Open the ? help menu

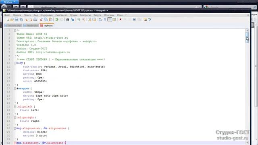(126, 15)
